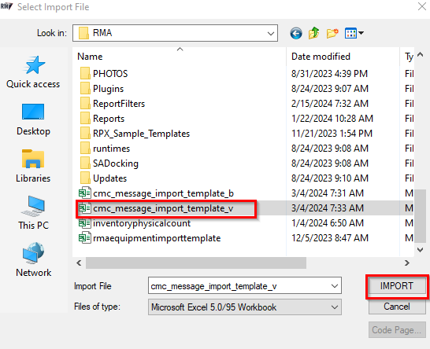Click the horizontal scrollbar right arrow
Screen dimensions: 430x349
(x=407, y=263)
